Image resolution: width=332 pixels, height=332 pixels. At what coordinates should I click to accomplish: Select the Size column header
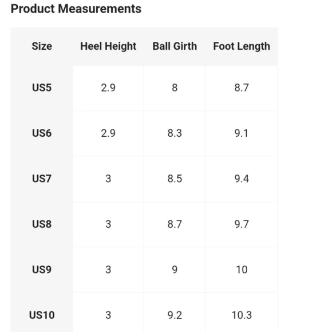click(42, 46)
